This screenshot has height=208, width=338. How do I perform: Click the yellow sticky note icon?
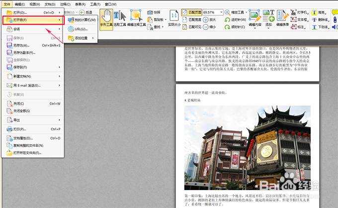(x=335, y=12)
